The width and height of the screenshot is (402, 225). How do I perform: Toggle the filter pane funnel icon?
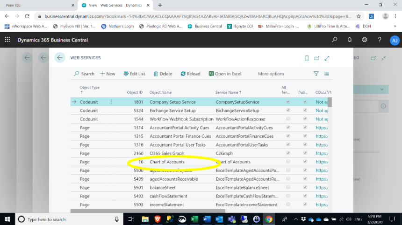tap(316, 74)
